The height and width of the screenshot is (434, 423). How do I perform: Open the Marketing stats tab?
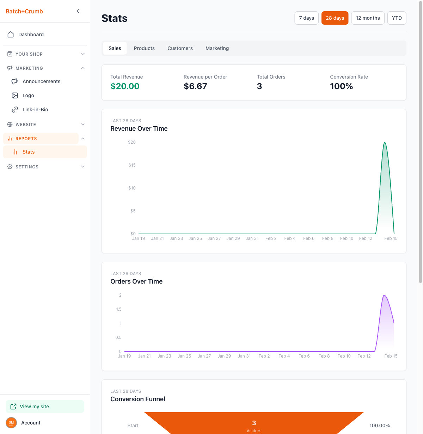click(x=217, y=48)
